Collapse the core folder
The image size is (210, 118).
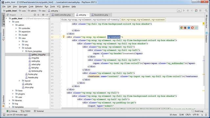[10, 22]
